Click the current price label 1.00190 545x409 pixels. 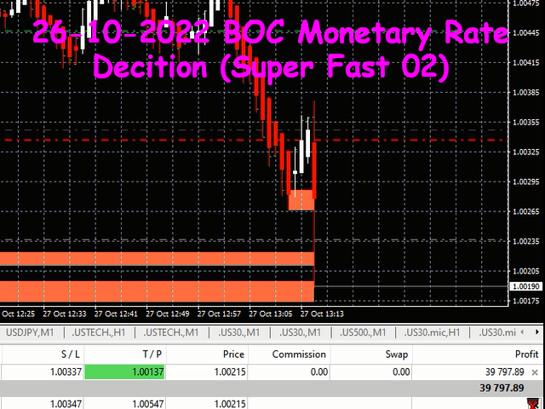coord(526,286)
